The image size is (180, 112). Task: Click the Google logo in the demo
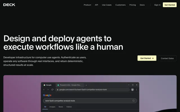click(x=47, y=95)
